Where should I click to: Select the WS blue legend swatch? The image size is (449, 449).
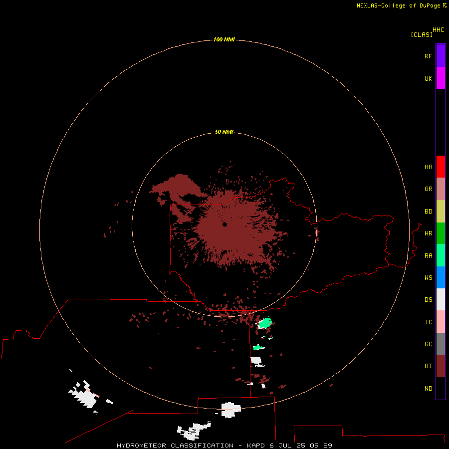(x=441, y=277)
